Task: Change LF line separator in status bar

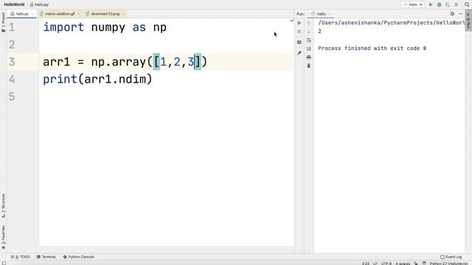Action: (375, 264)
